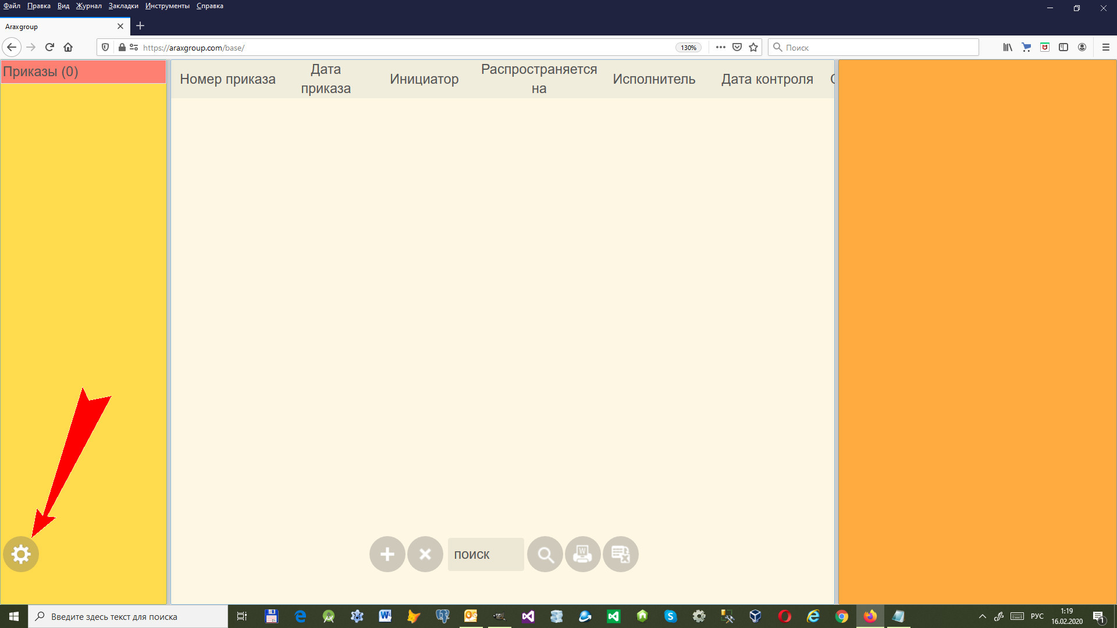
Task: Reload the current page
Action: point(49,48)
